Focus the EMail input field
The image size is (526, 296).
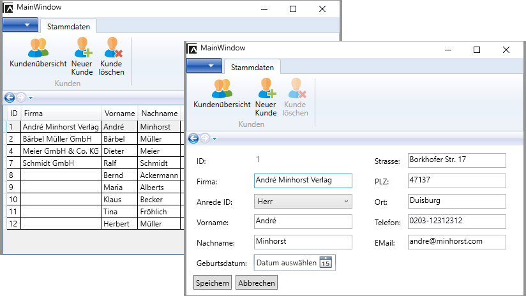[456, 242]
